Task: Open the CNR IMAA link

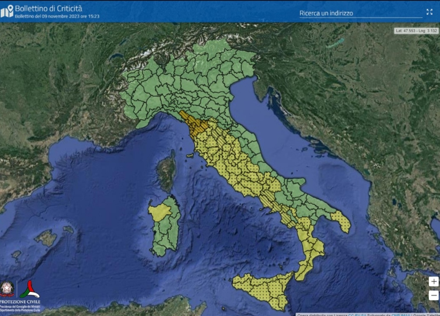Action: pyautogui.click(x=399, y=314)
